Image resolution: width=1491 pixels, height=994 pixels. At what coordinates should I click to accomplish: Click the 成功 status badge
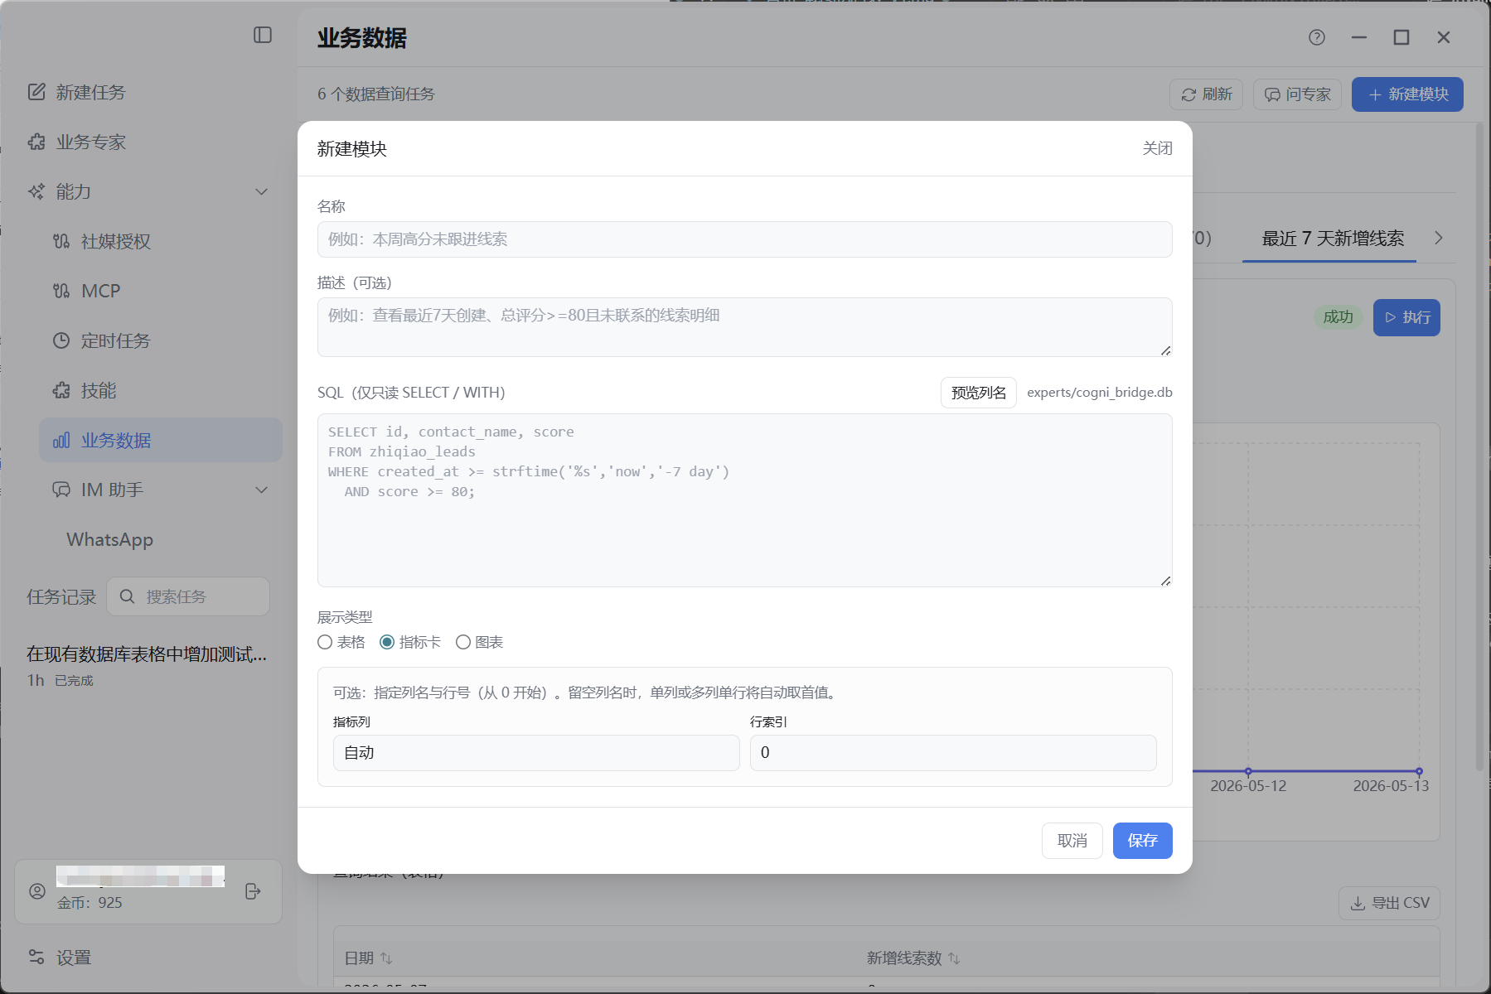[1338, 317]
